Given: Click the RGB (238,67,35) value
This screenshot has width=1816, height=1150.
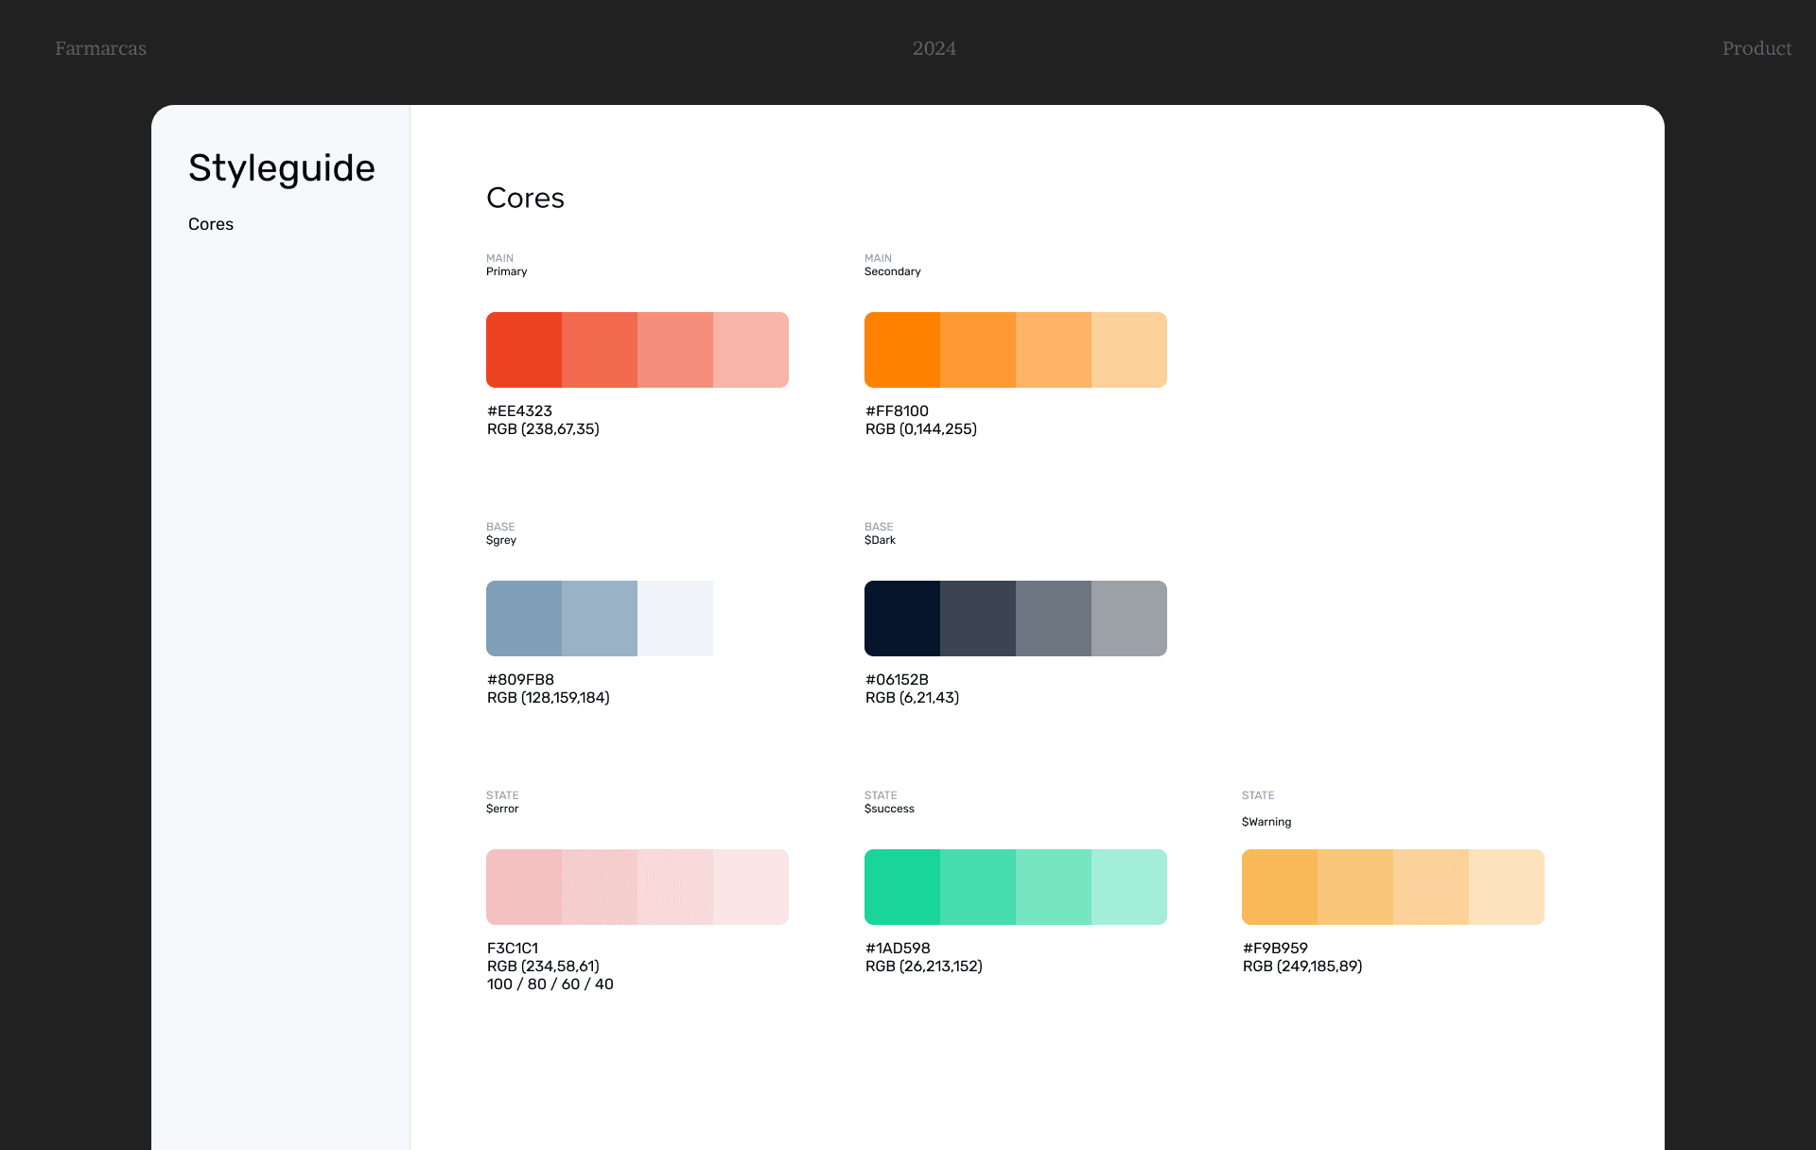Looking at the screenshot, I should tap(543, 428).
